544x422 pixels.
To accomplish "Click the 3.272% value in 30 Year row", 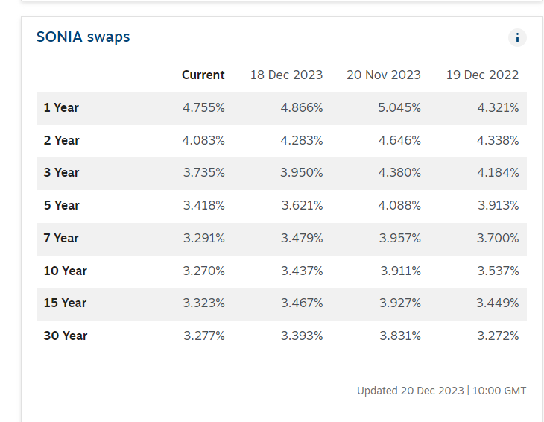I will (x=498, y=336).
